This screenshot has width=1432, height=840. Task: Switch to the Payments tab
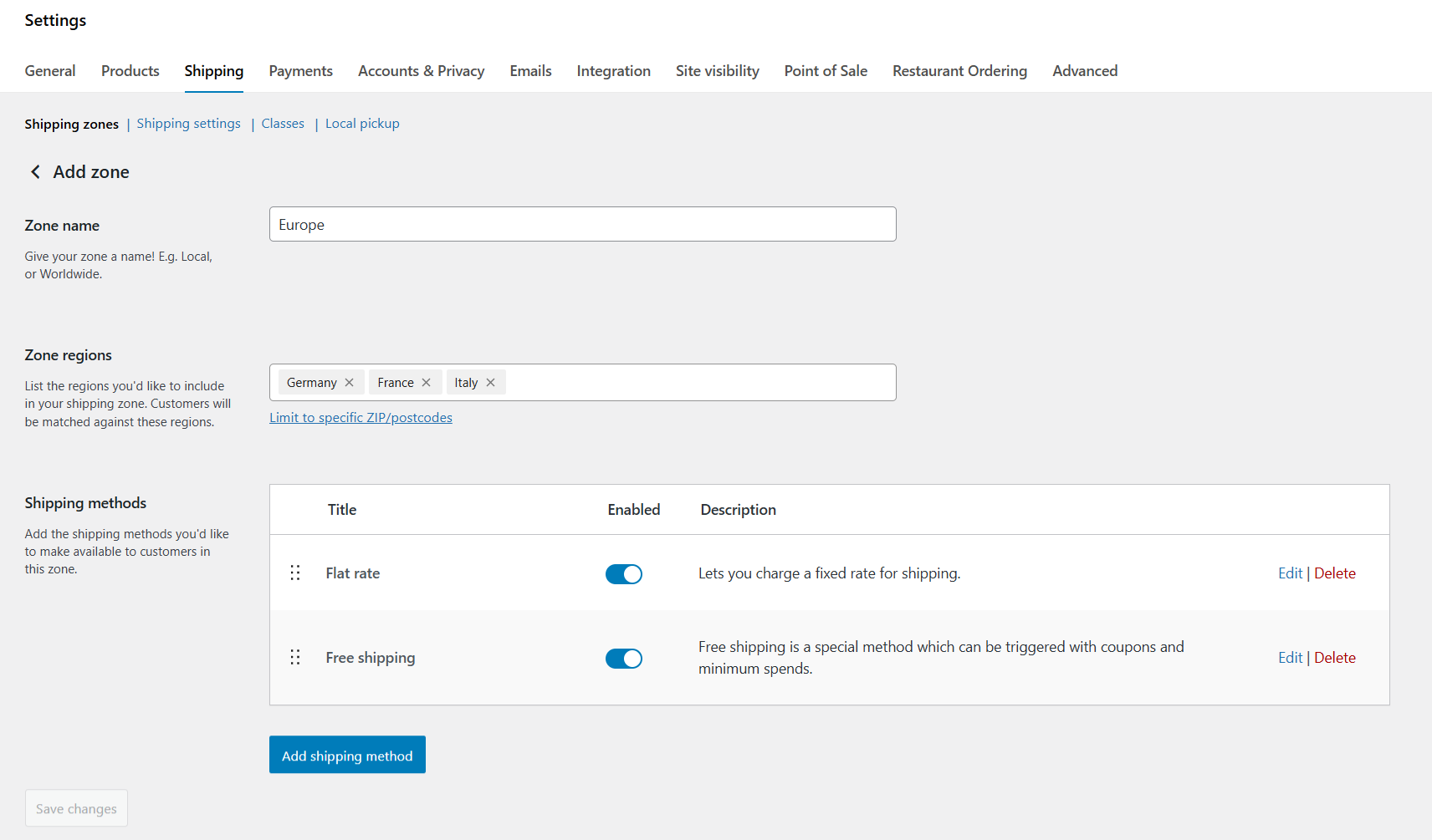point(301,71)
